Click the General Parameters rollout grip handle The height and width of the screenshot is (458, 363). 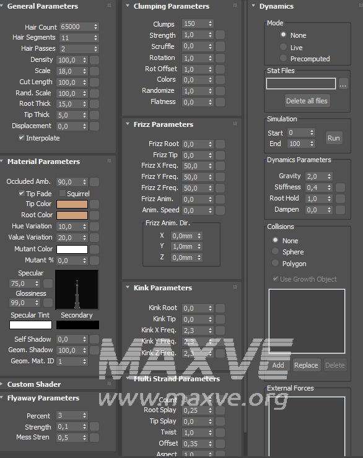(109, 5)
